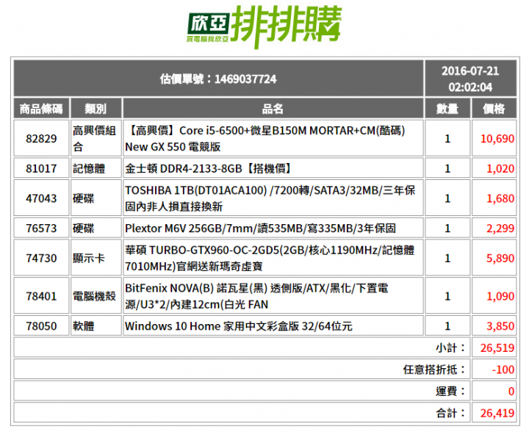Click total value 26,419
This screenshot has height=432, width=529.
point(497,413)
